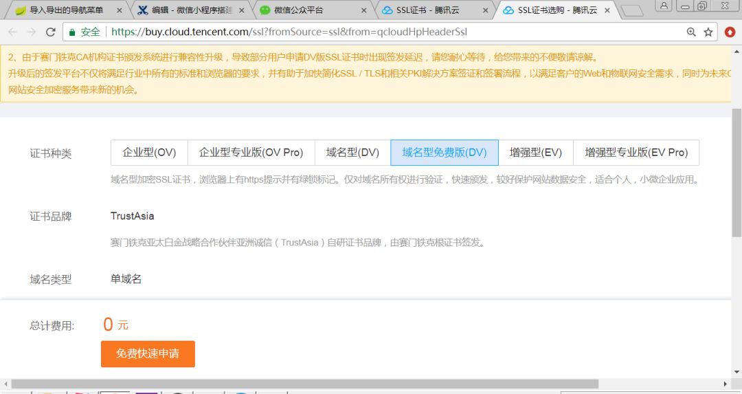Click the 0 元 total price
Viewport: 742px width, 394px height.
(x=115, y=325)
